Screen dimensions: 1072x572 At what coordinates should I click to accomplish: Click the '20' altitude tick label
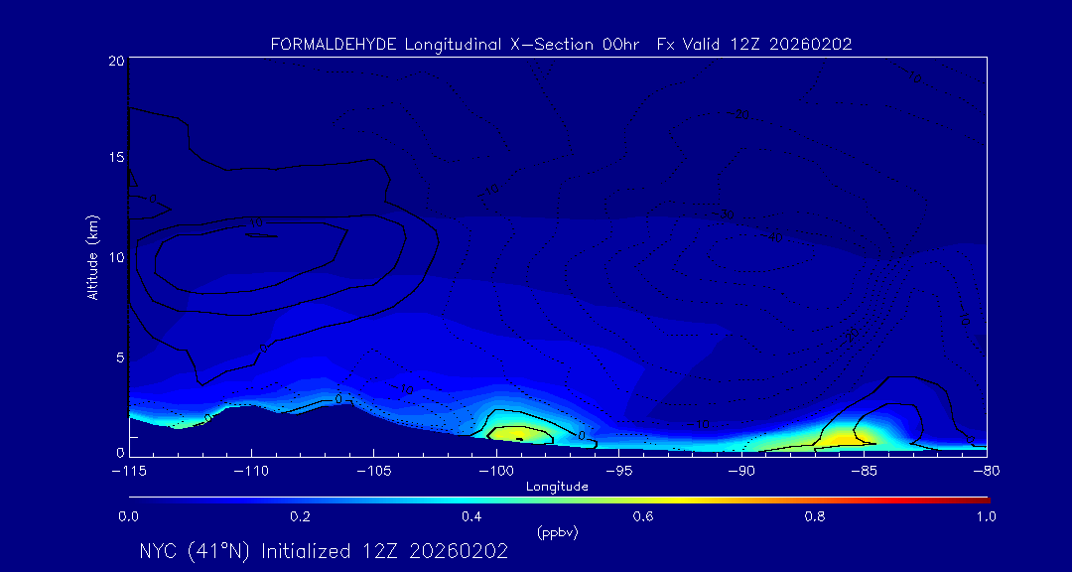(x=115, y=61)
